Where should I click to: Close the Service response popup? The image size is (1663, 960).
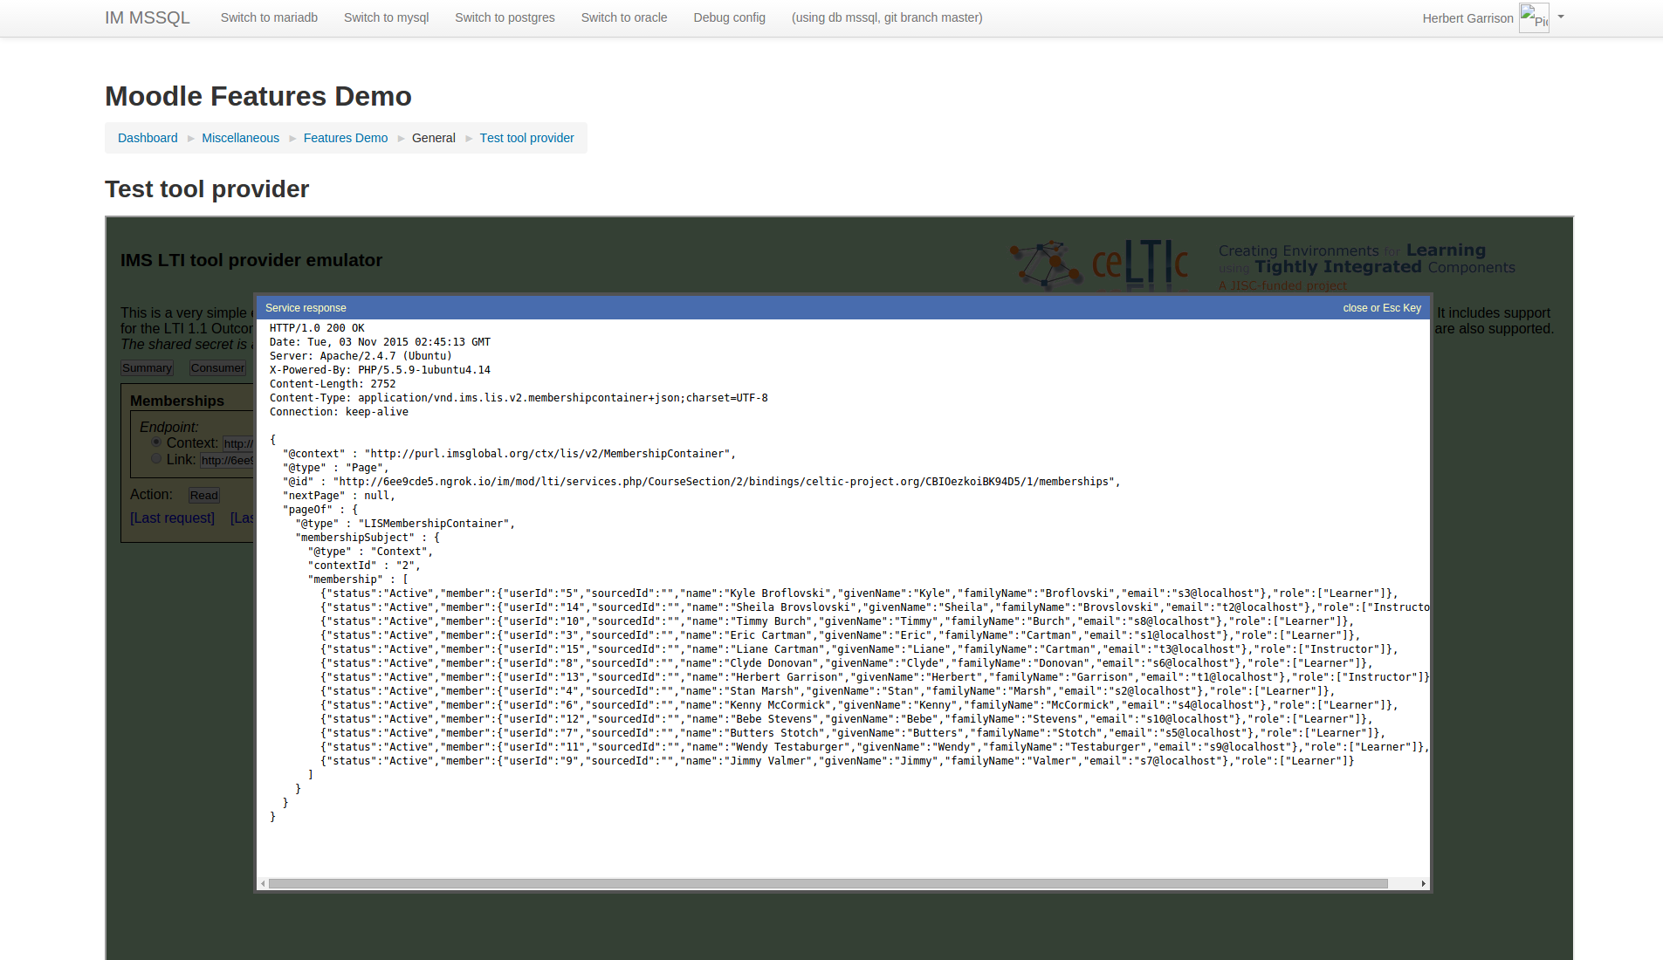(x=1382, y=308)
